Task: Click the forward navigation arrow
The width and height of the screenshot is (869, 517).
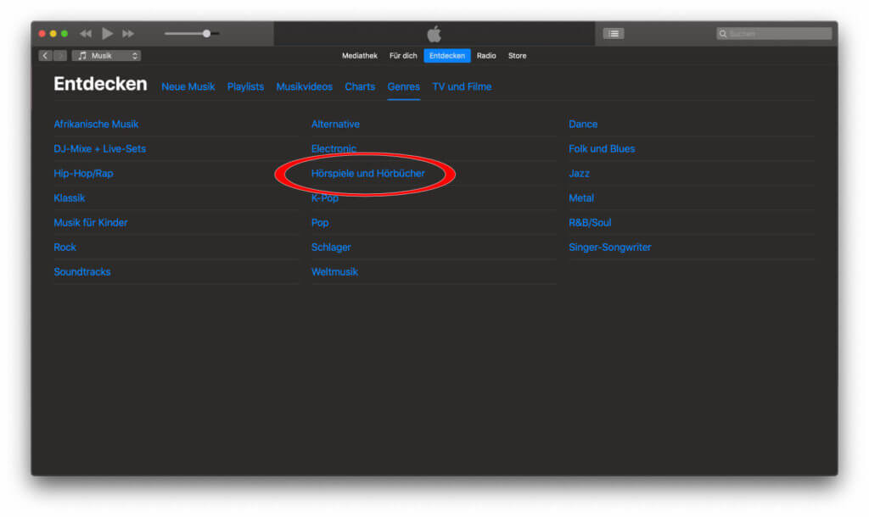Action: (x=60, y=56)
